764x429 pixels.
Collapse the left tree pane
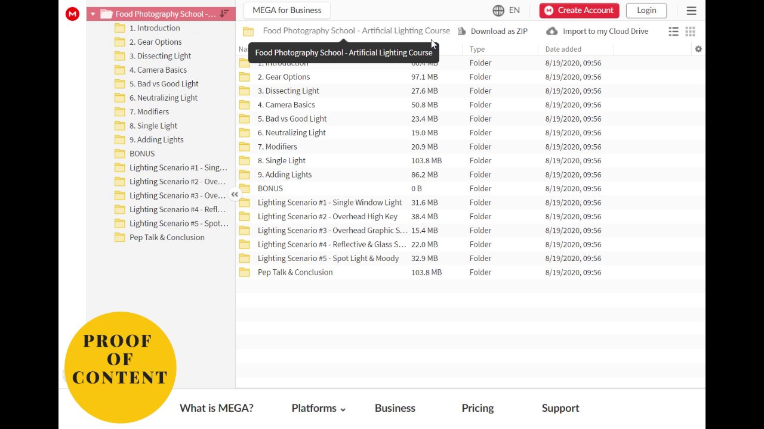click(235, 194)
